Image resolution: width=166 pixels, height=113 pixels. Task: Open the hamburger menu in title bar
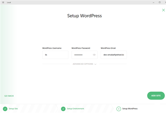(3, 2)
